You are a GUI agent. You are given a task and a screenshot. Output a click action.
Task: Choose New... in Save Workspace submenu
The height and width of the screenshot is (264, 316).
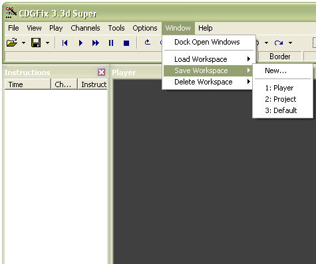coord(283,70)
